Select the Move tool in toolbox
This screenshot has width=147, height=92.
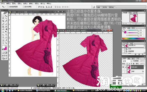pyautogui.click(x=6, y=16)
